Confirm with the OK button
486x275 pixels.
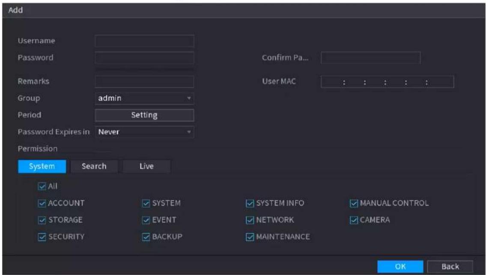coord(400,266)
